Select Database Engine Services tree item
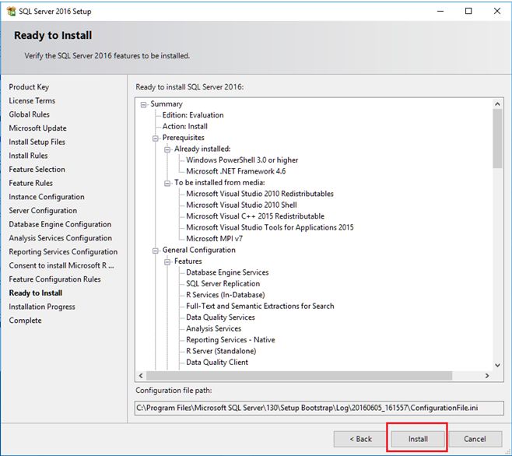512x456 pixels. (227, 272)
